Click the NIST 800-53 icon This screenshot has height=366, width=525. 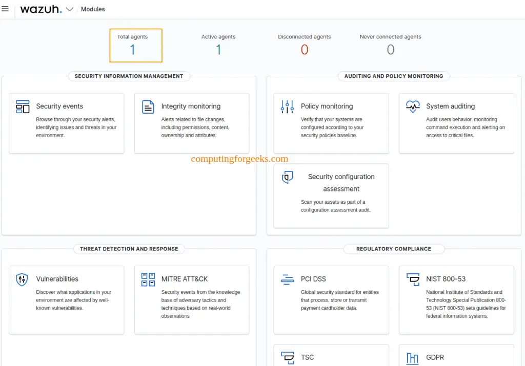coord(413,279)
